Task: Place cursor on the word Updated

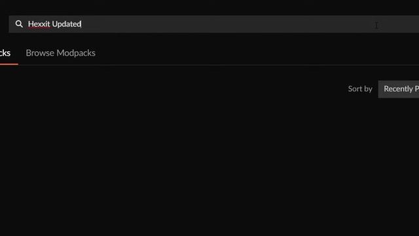Action: (67, 24)
